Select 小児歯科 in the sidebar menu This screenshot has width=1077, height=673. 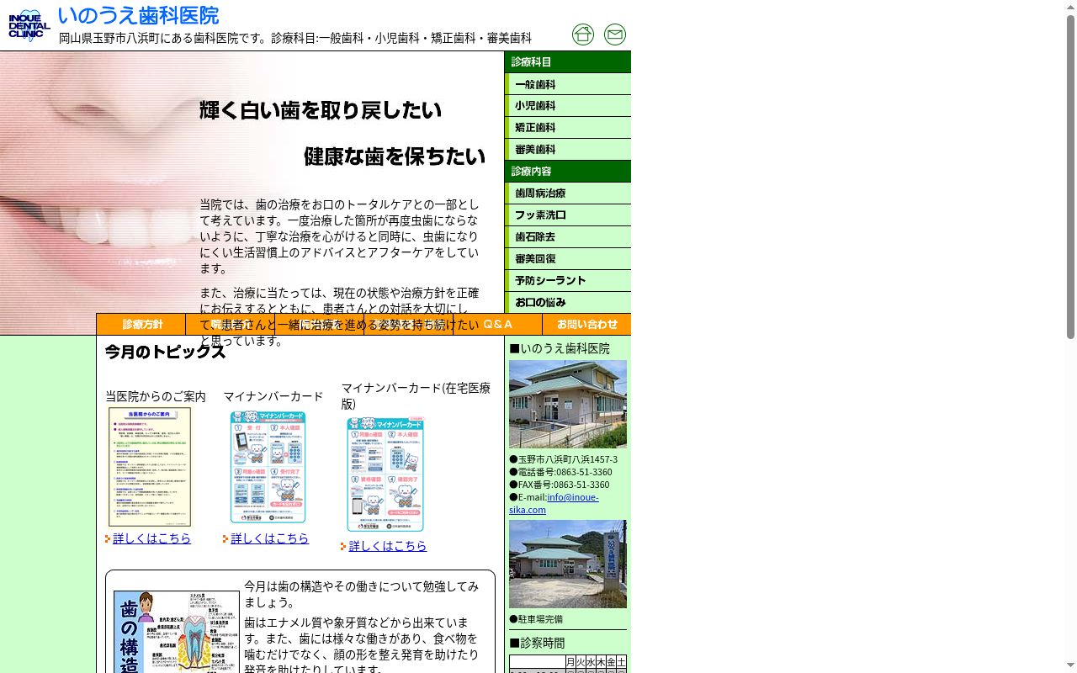(568, 106)
